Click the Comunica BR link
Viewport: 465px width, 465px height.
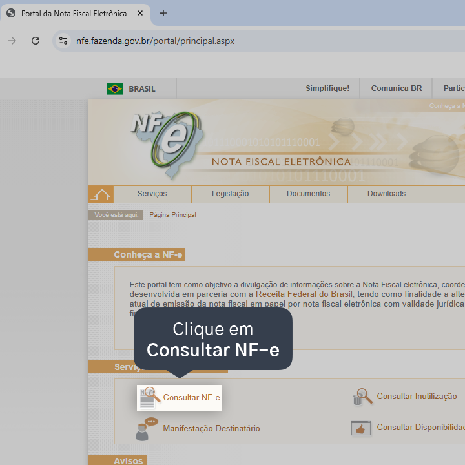click(396, 88)
